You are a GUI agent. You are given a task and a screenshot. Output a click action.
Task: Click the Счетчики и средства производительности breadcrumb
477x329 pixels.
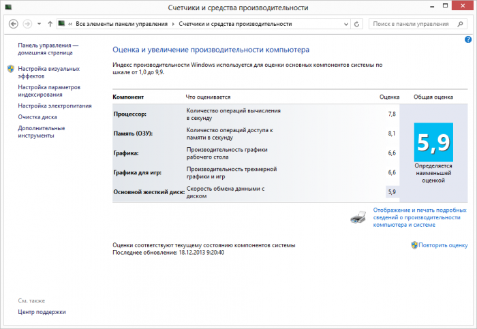[235, 24]
